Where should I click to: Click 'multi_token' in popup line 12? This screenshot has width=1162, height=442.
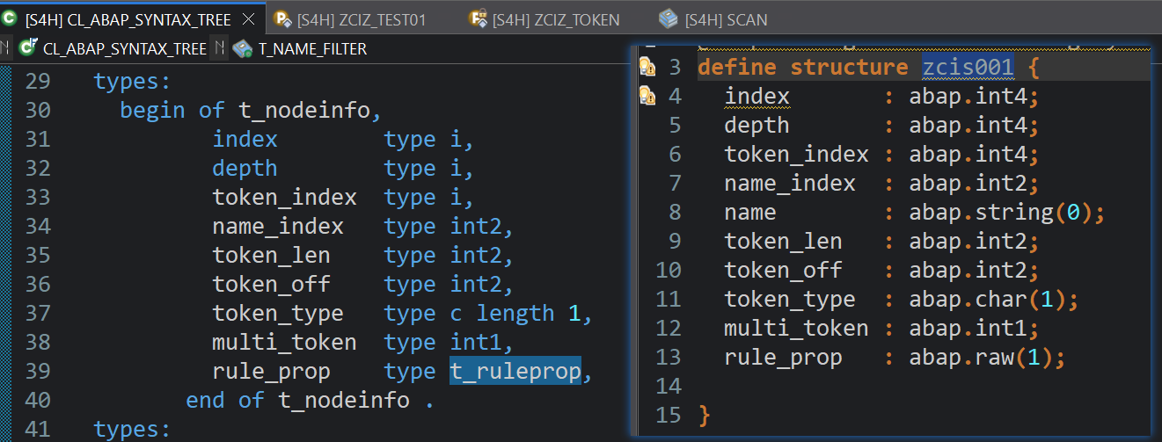point(796,328)
